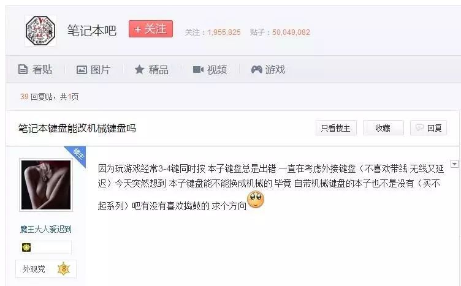Follow the forum with + 关注 button
The image size is (461, 286).
[151, 29]
